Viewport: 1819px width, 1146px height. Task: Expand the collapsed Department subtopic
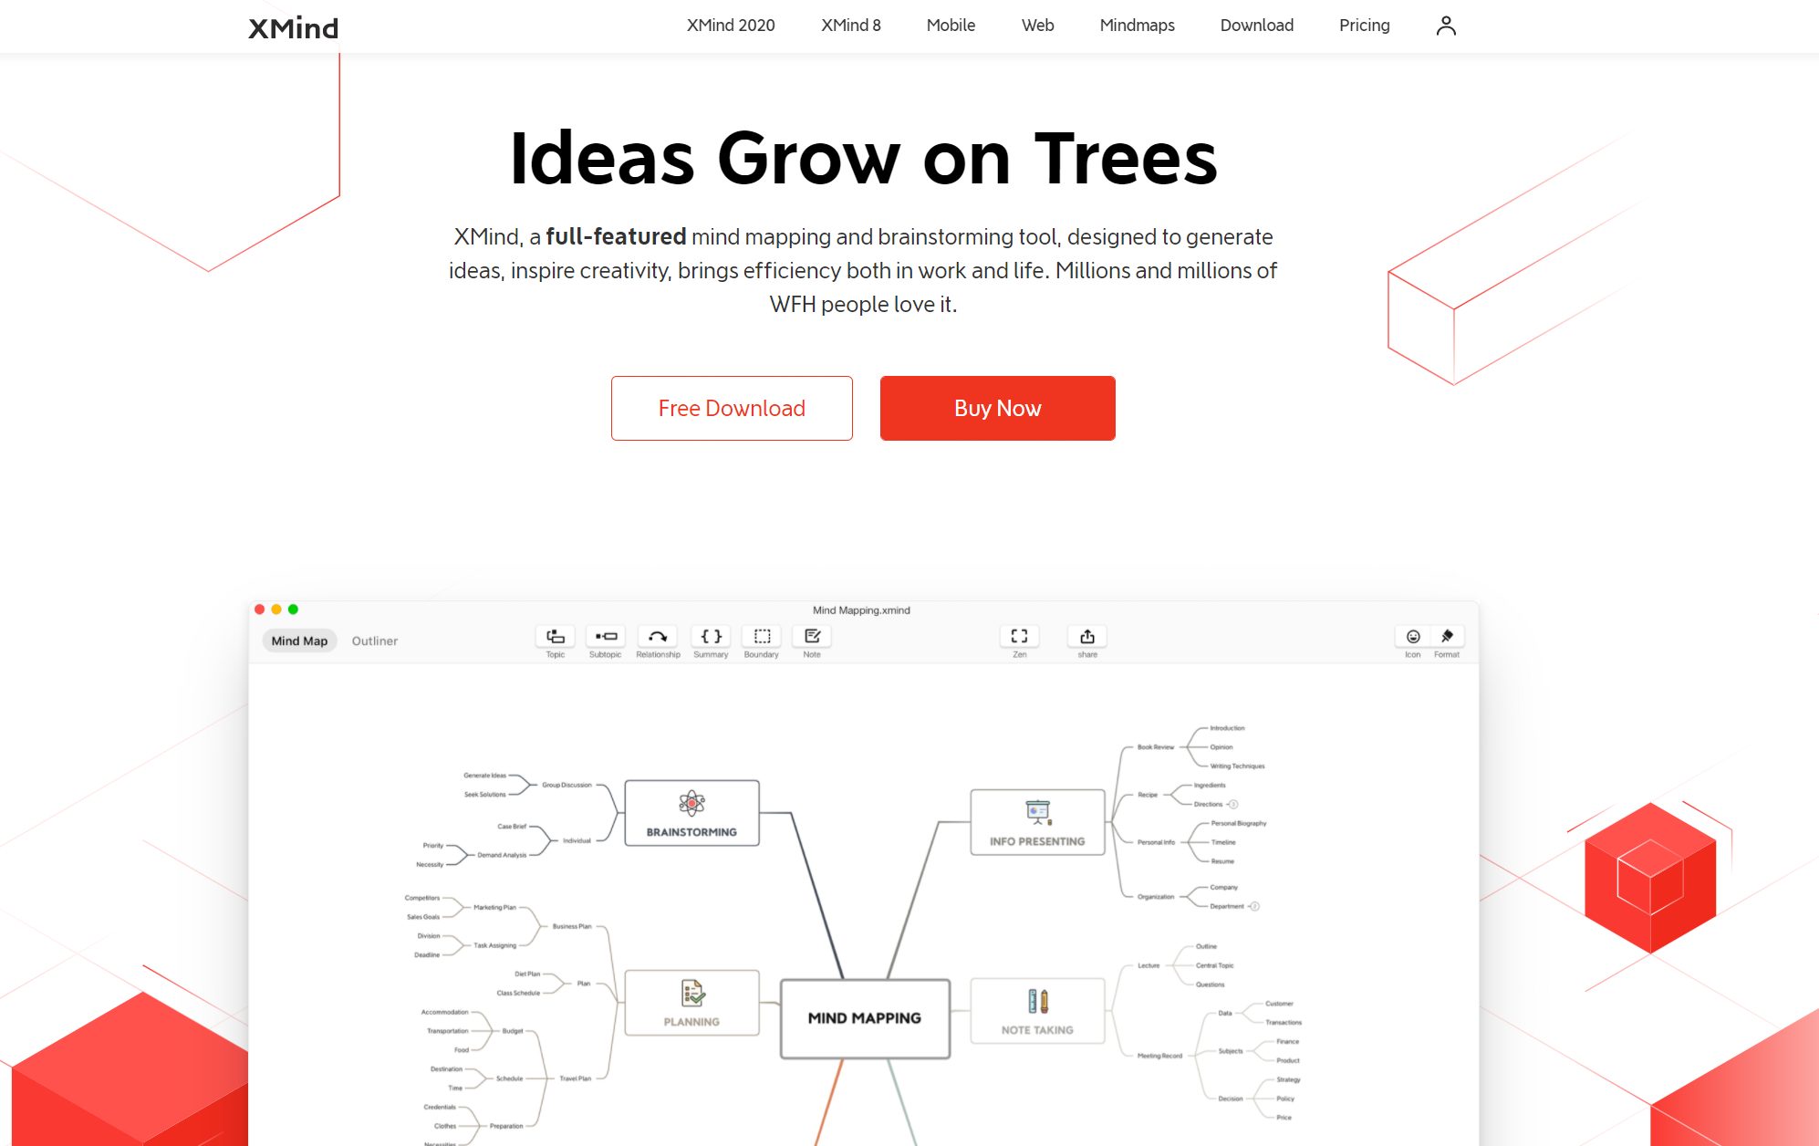coord(1254,906)
